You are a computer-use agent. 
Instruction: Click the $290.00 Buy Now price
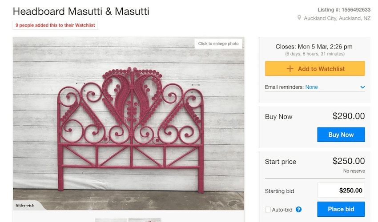(x=349, y=116)
